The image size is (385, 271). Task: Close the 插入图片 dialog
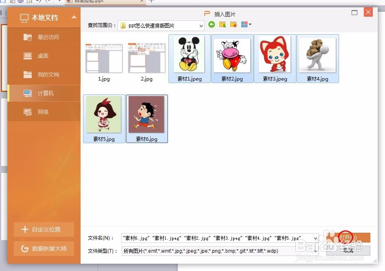point(368,12)
